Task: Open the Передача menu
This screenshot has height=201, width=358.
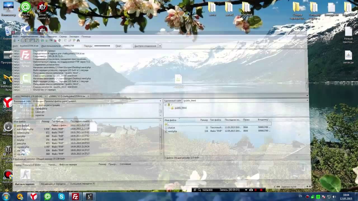Action: click(x=52, y=37)
